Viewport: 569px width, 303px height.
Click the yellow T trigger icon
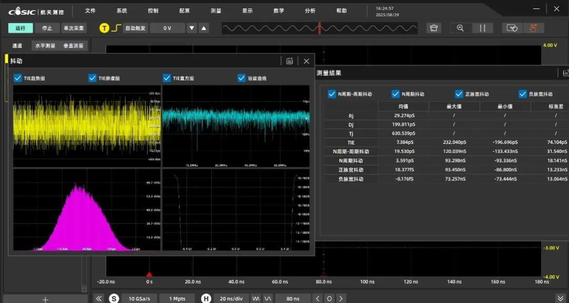point(104,28)
